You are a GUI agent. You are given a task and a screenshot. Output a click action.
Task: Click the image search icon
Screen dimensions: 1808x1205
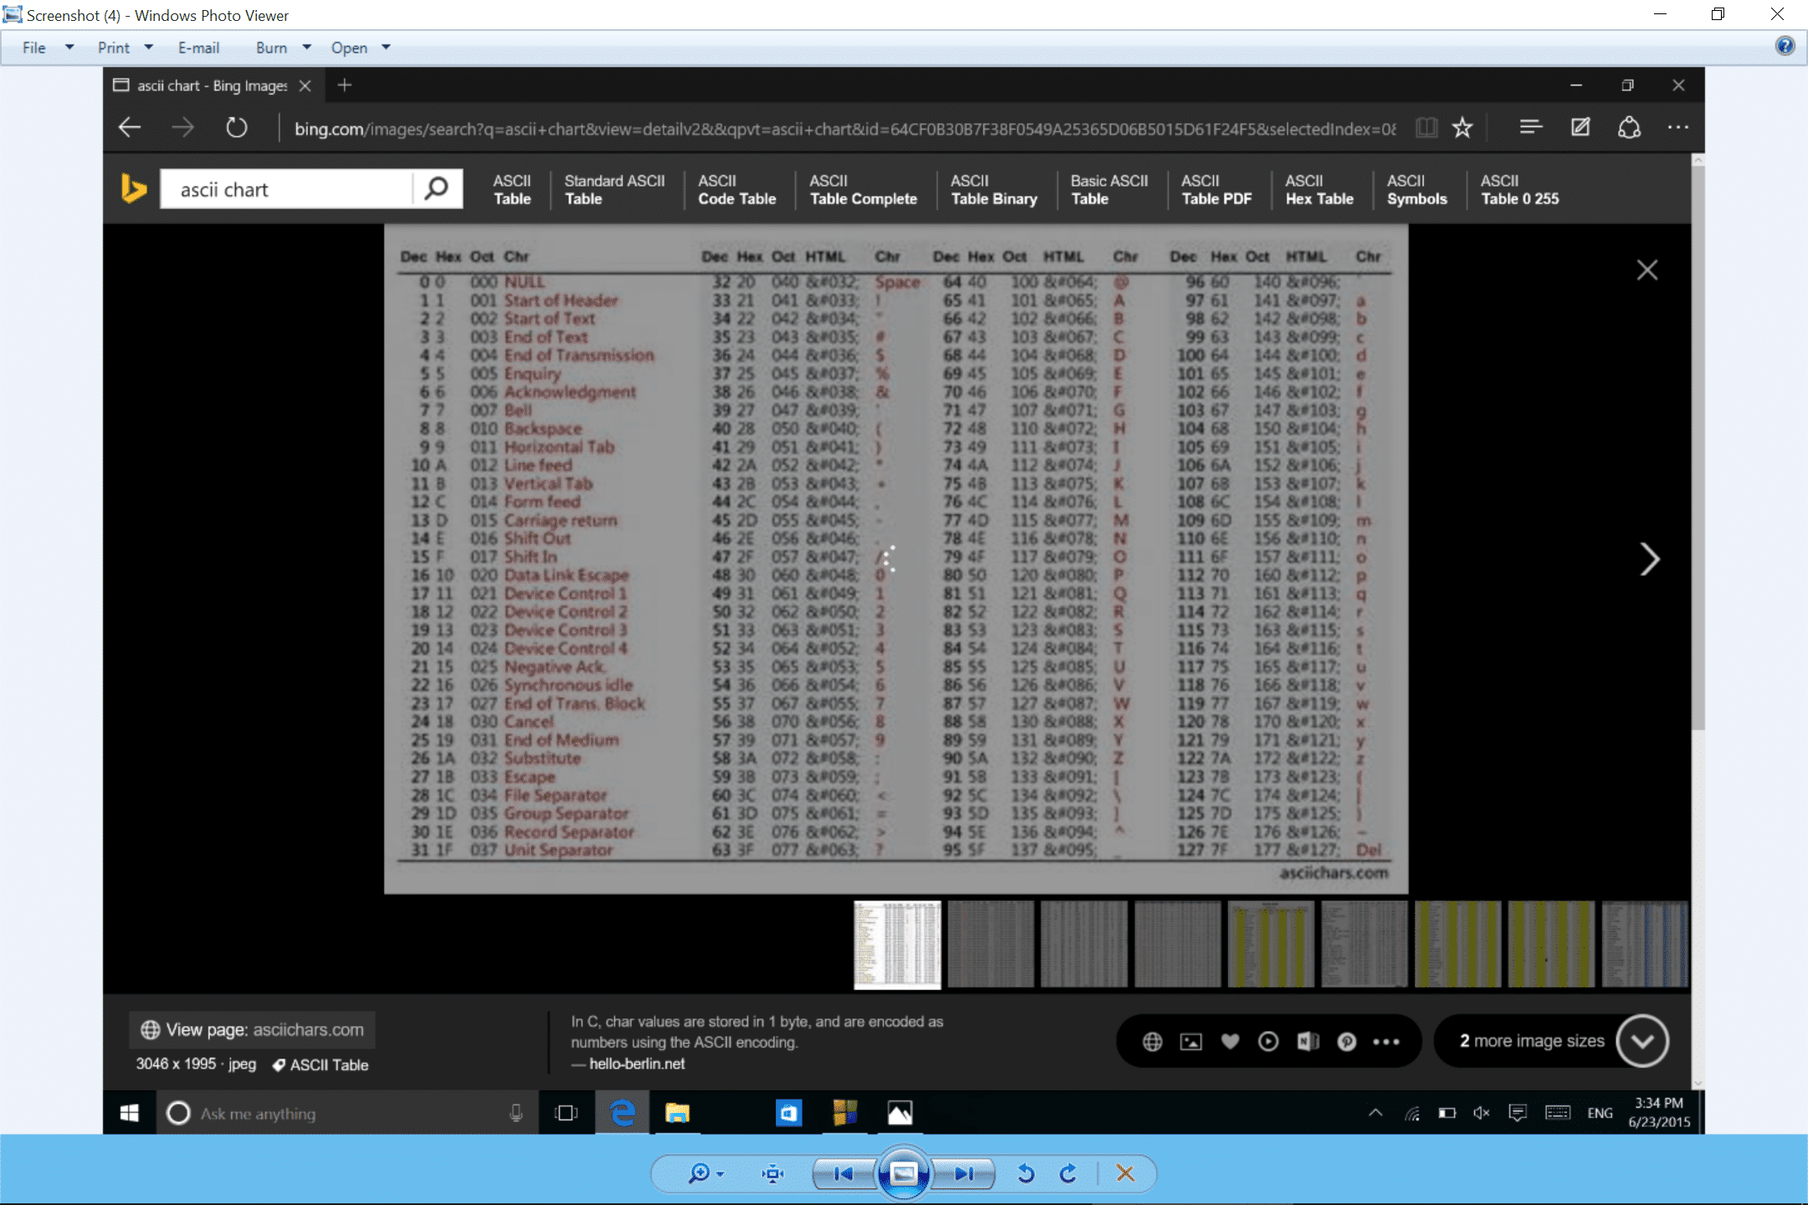pos(1191,1041)
